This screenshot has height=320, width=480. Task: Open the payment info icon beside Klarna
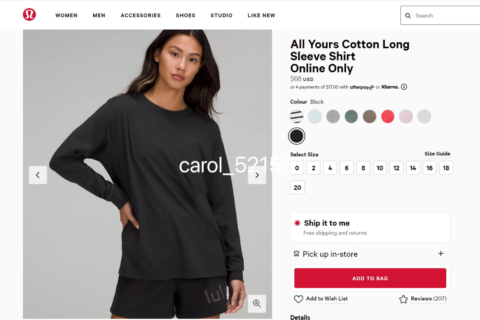pyautogui.click(x=404, y=87)
